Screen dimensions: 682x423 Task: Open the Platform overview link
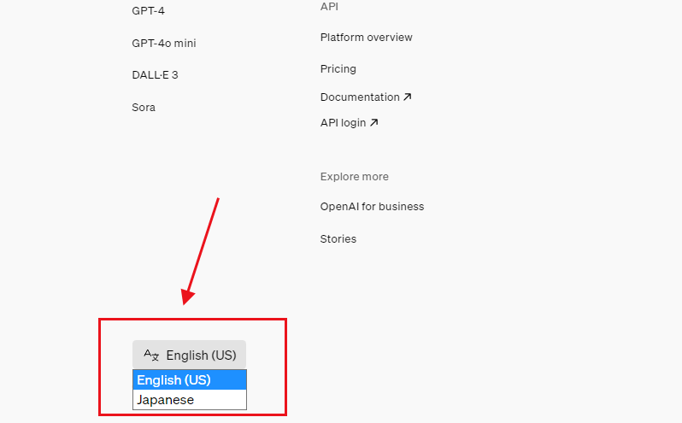click(366, 38)
